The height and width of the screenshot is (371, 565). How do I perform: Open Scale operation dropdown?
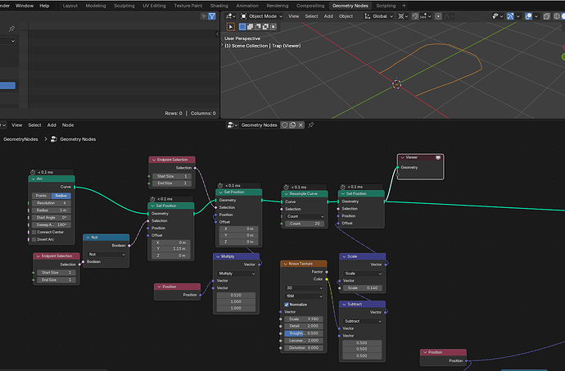pyautogui.click(x=363, y=274)
